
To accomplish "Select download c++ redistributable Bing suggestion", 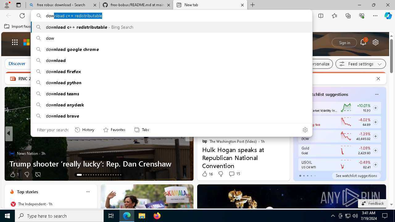I will (x=172, y=27).
